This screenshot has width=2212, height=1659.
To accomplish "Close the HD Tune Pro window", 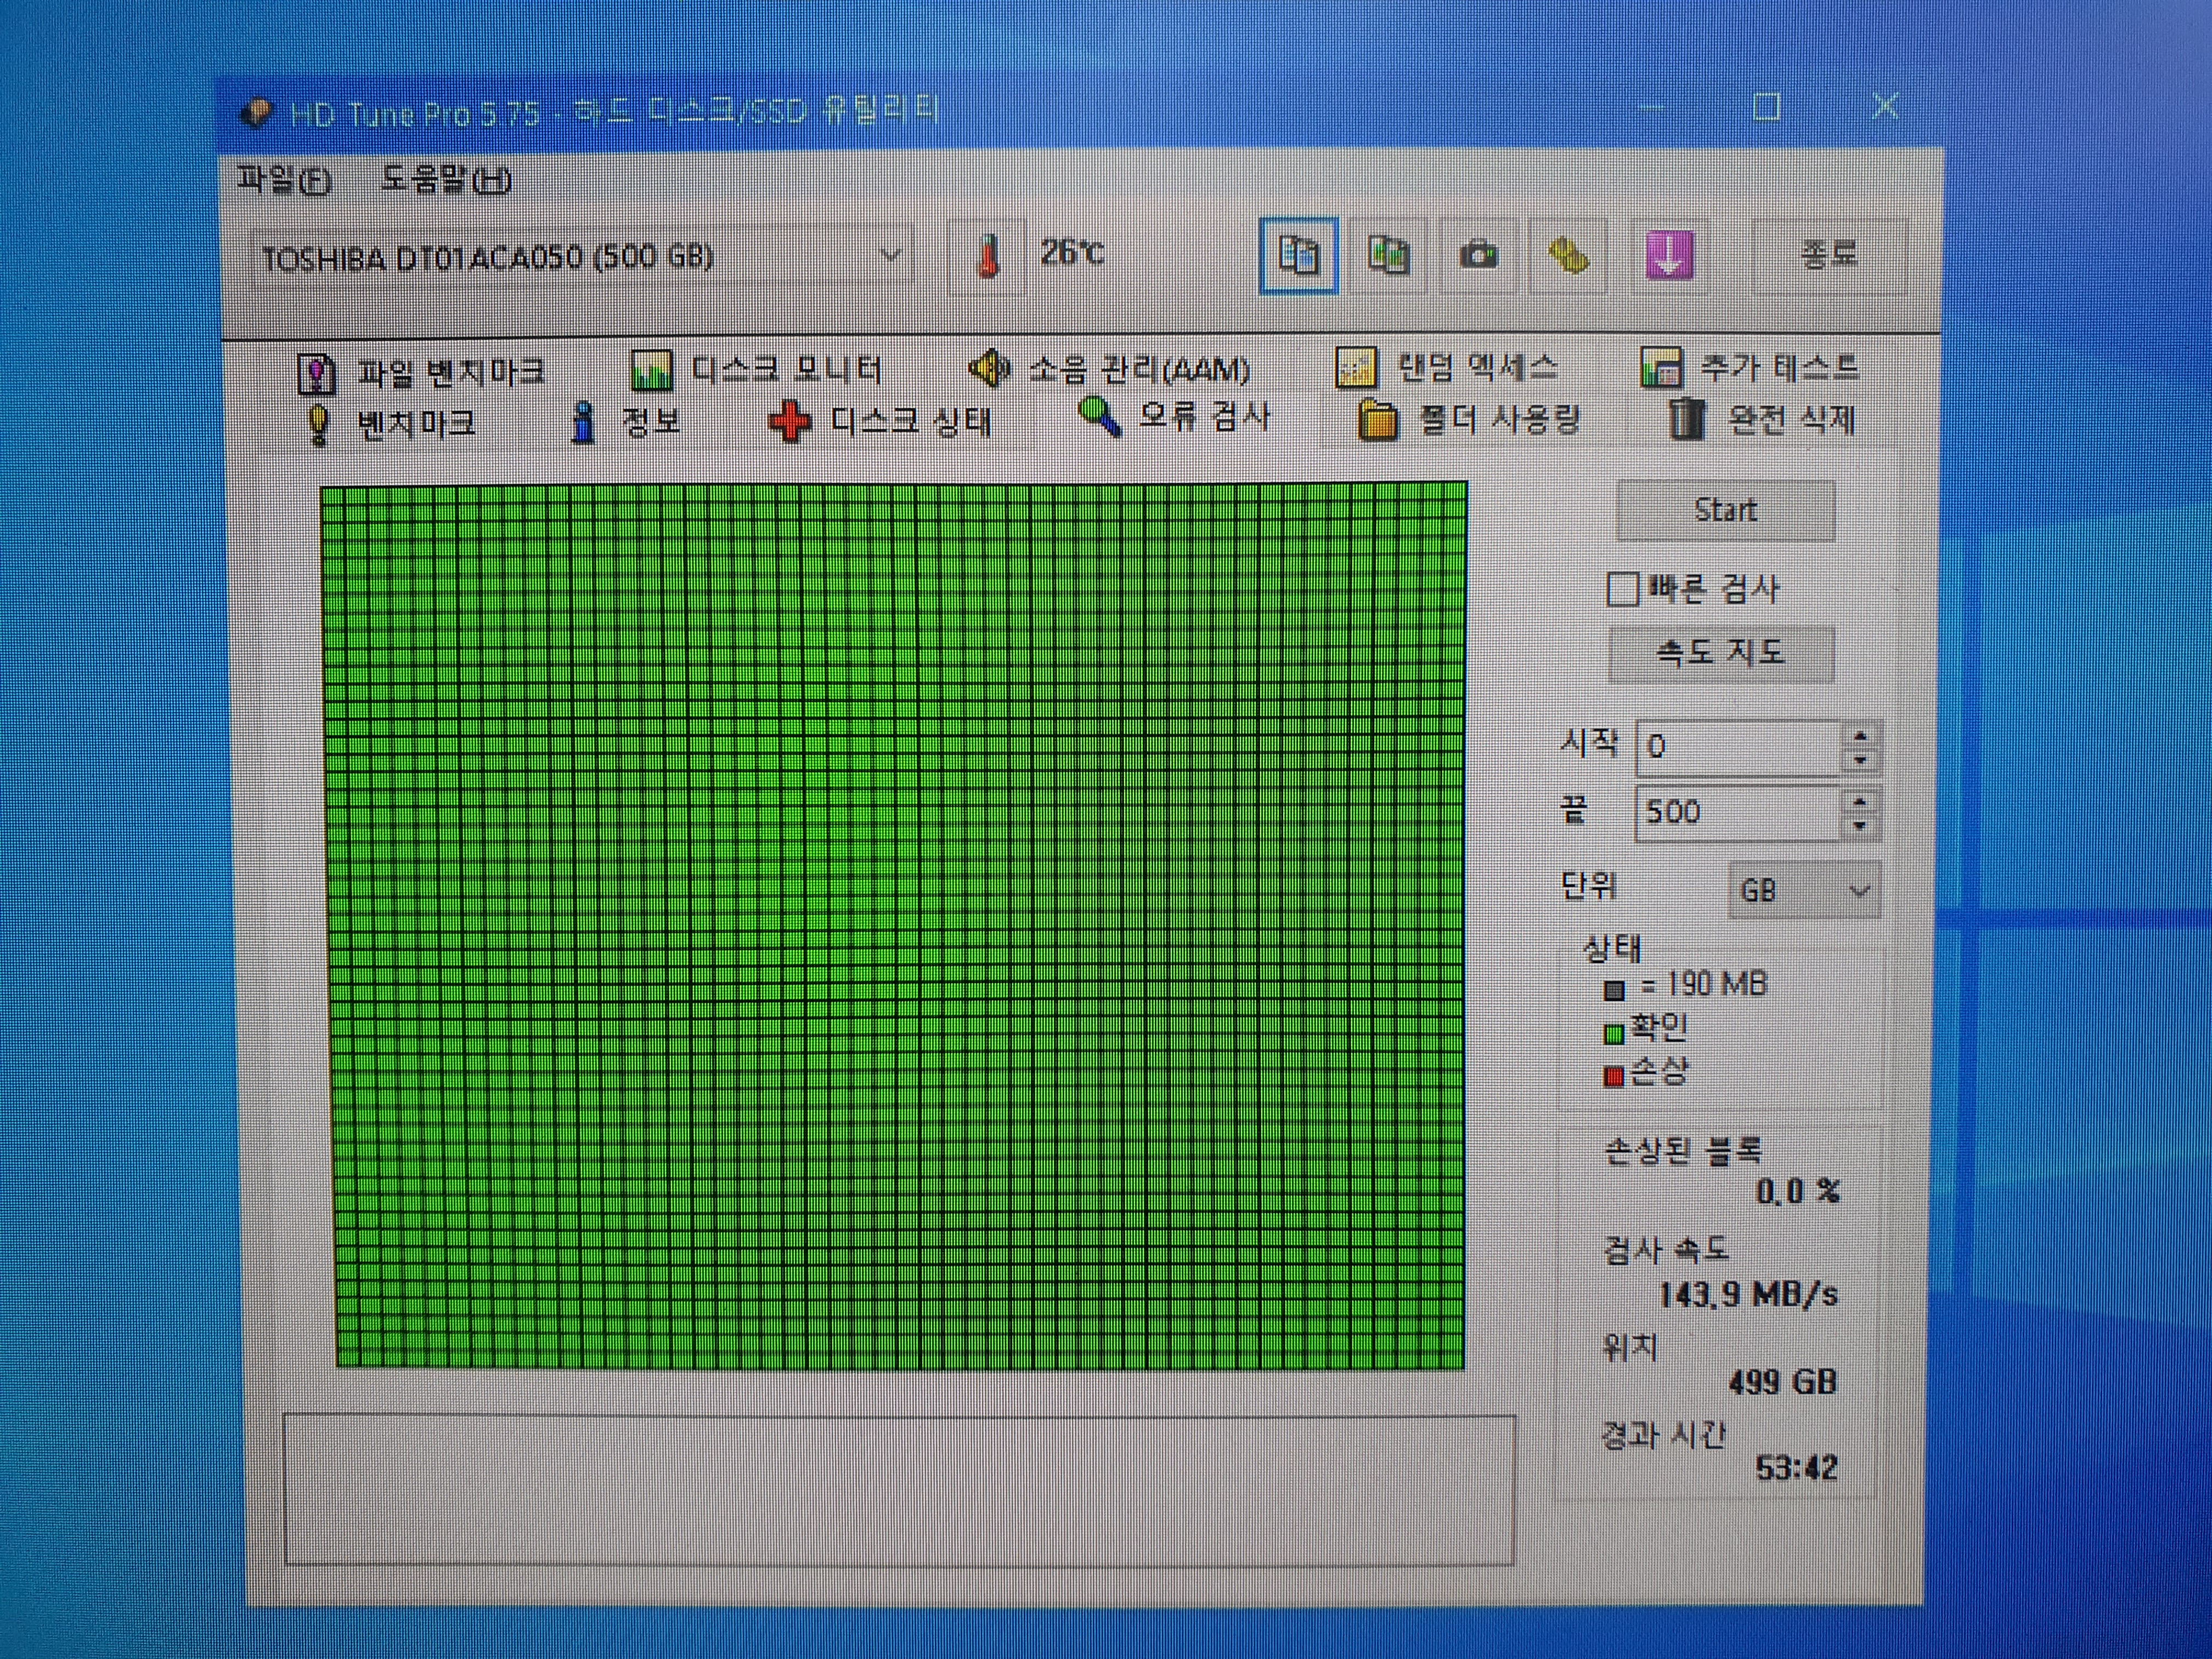I will coord(1885,105).
